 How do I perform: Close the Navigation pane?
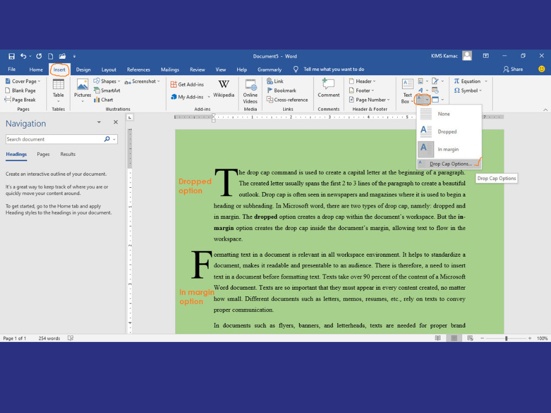pyautogui.click(x=116, y=122)
